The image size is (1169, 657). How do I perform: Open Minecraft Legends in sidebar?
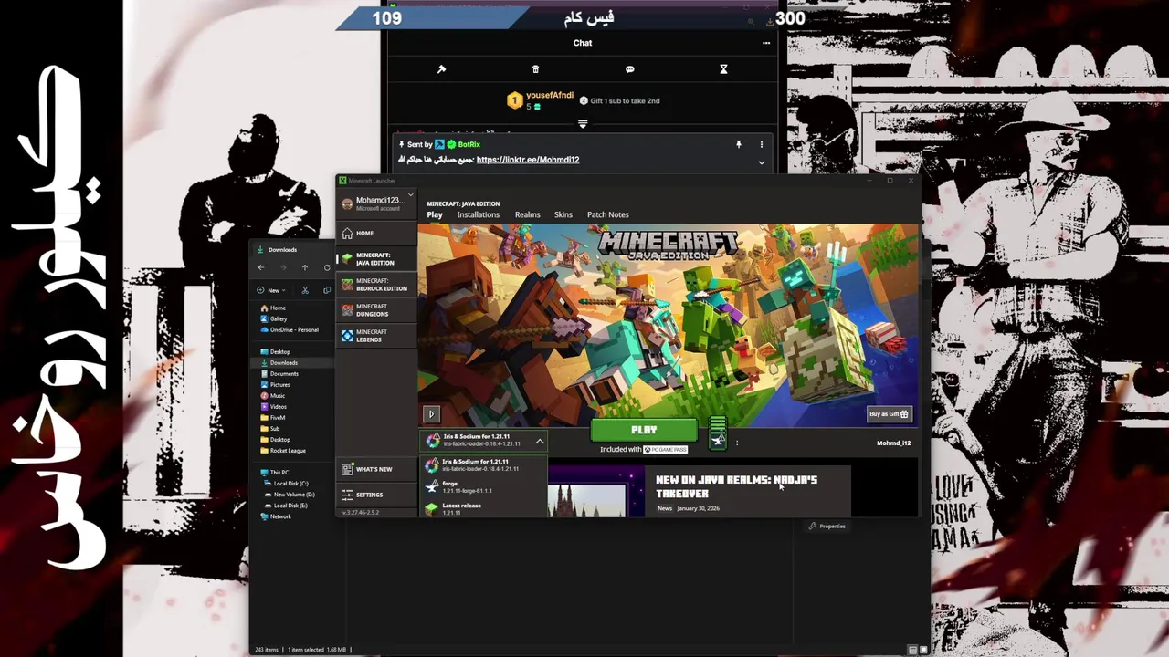pos(375,336)
